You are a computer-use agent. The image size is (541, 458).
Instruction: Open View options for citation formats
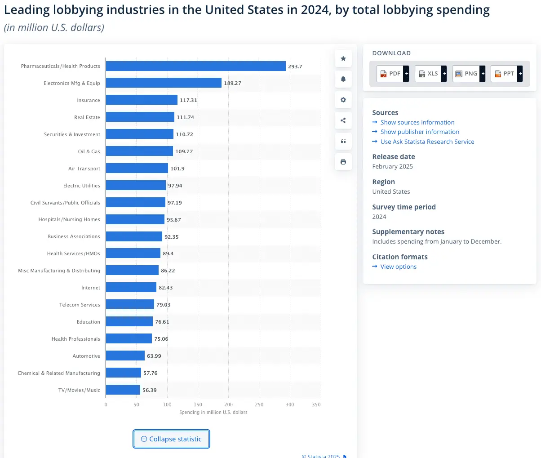(x=398, y=267)
